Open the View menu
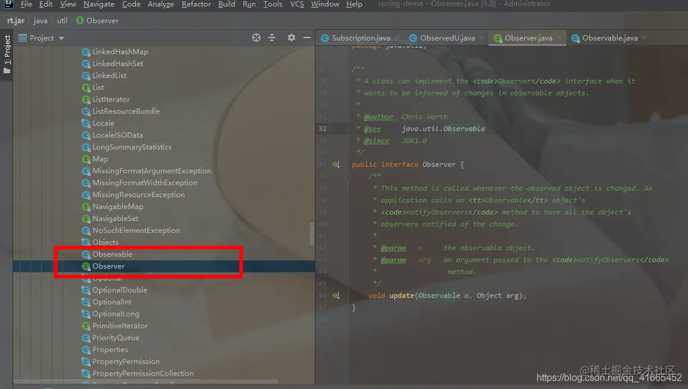This screenshot has height=389, width=688. pos(68,4)
